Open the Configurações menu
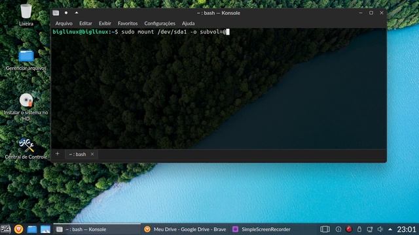 click(160, 23)
